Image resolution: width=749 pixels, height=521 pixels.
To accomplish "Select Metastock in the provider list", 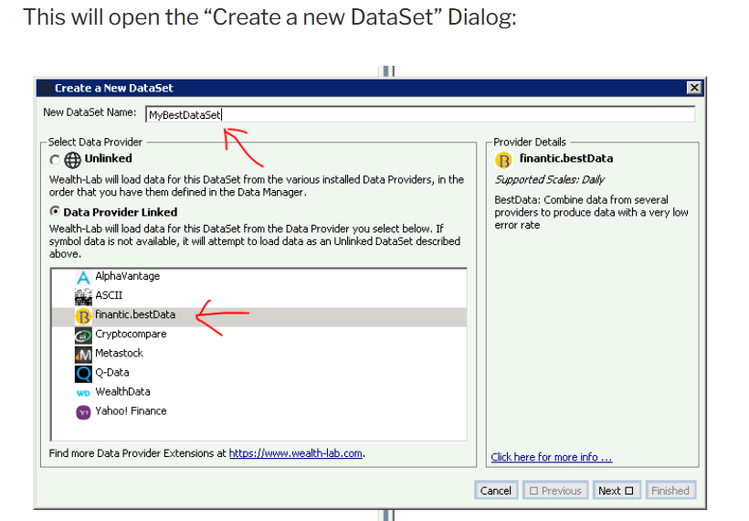I will pyautogui.click(x=258, y=354).
